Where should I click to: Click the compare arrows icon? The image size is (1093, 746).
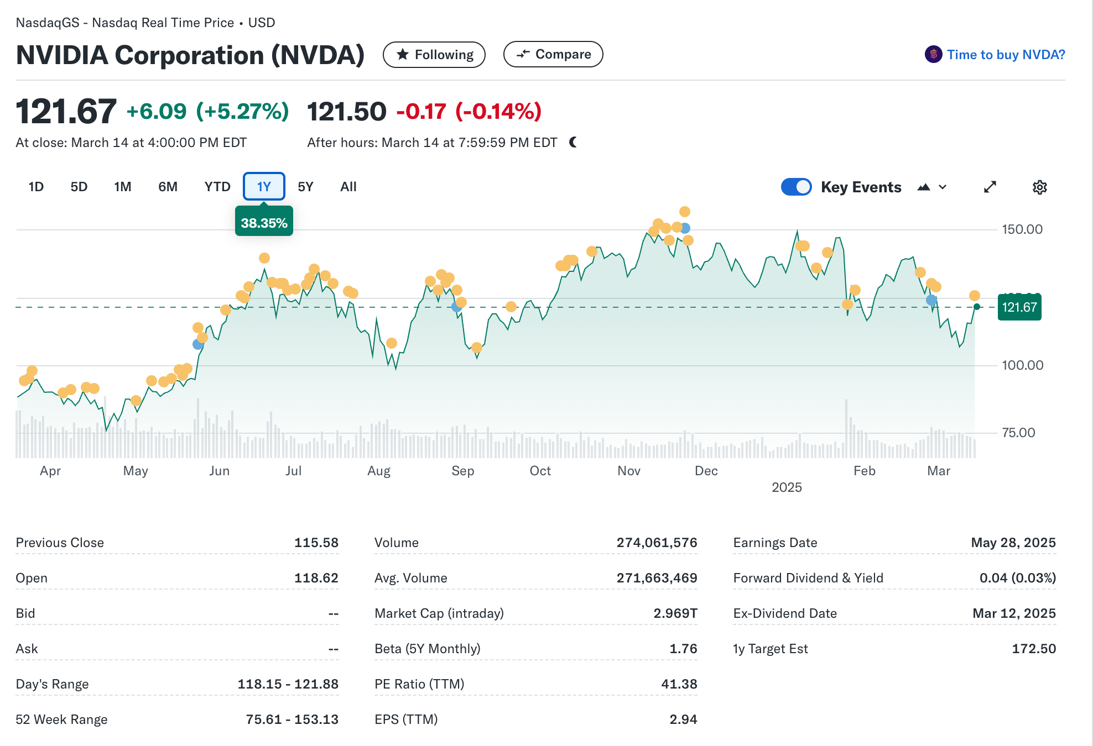[x=523, y=54]
